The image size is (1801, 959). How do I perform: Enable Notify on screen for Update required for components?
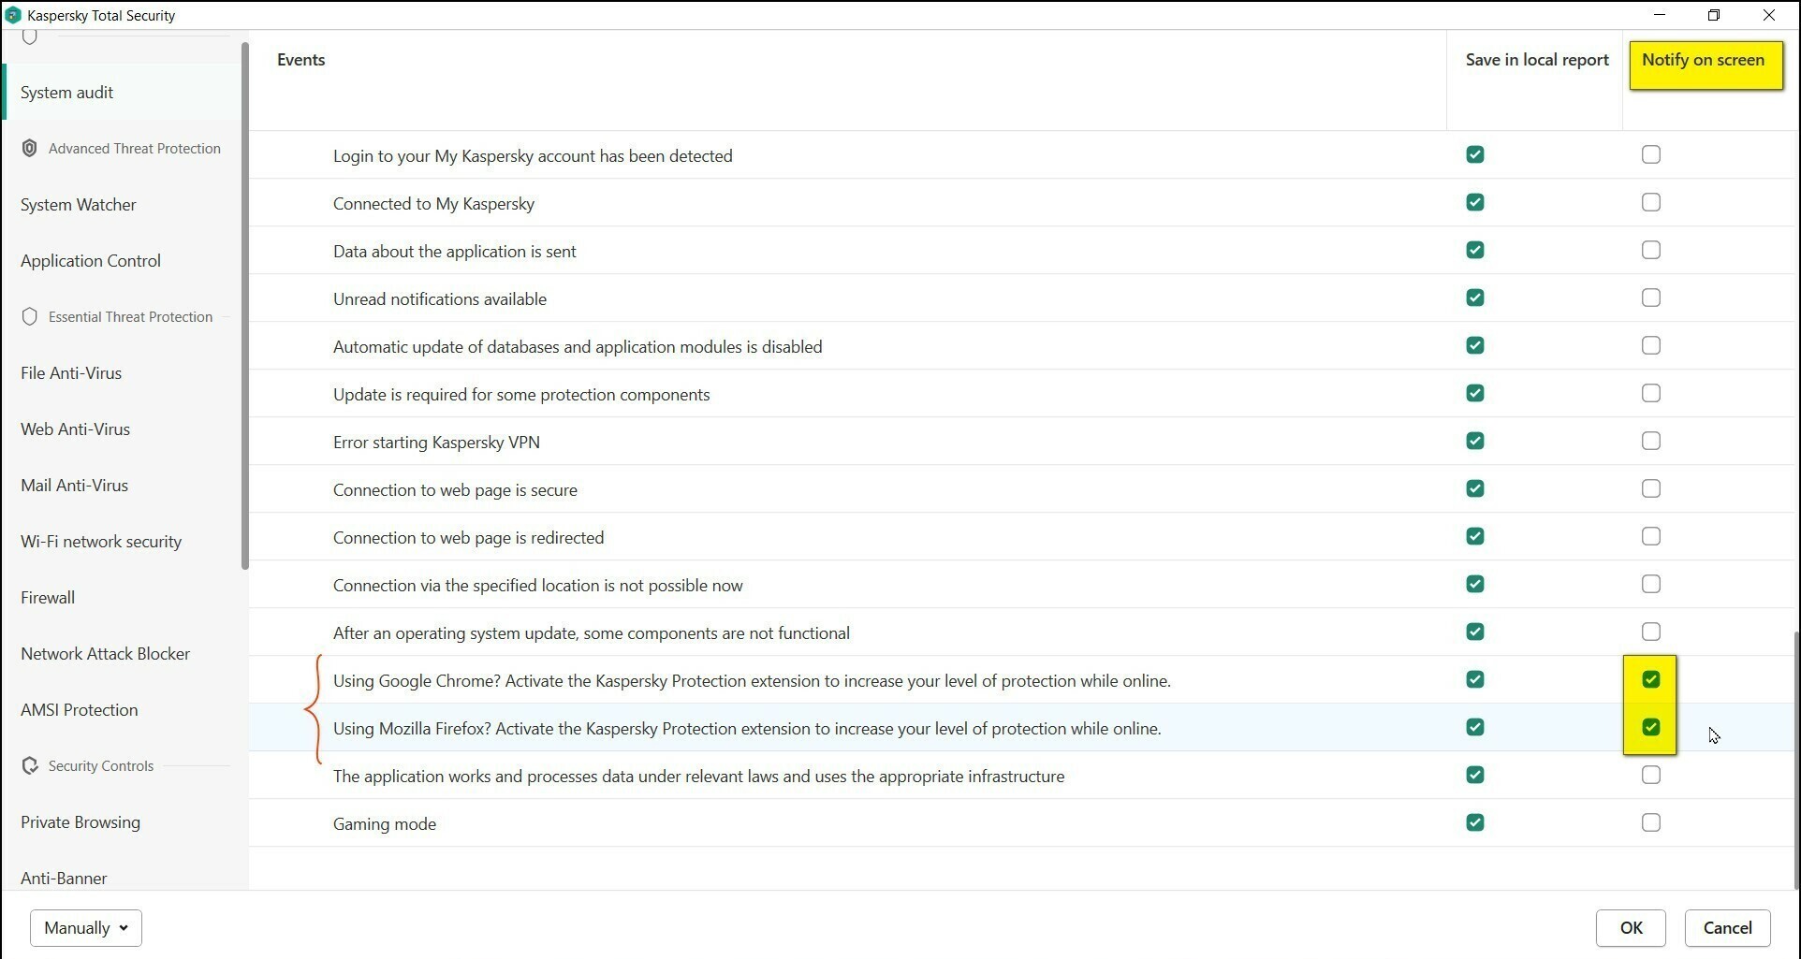(1651, 393)
